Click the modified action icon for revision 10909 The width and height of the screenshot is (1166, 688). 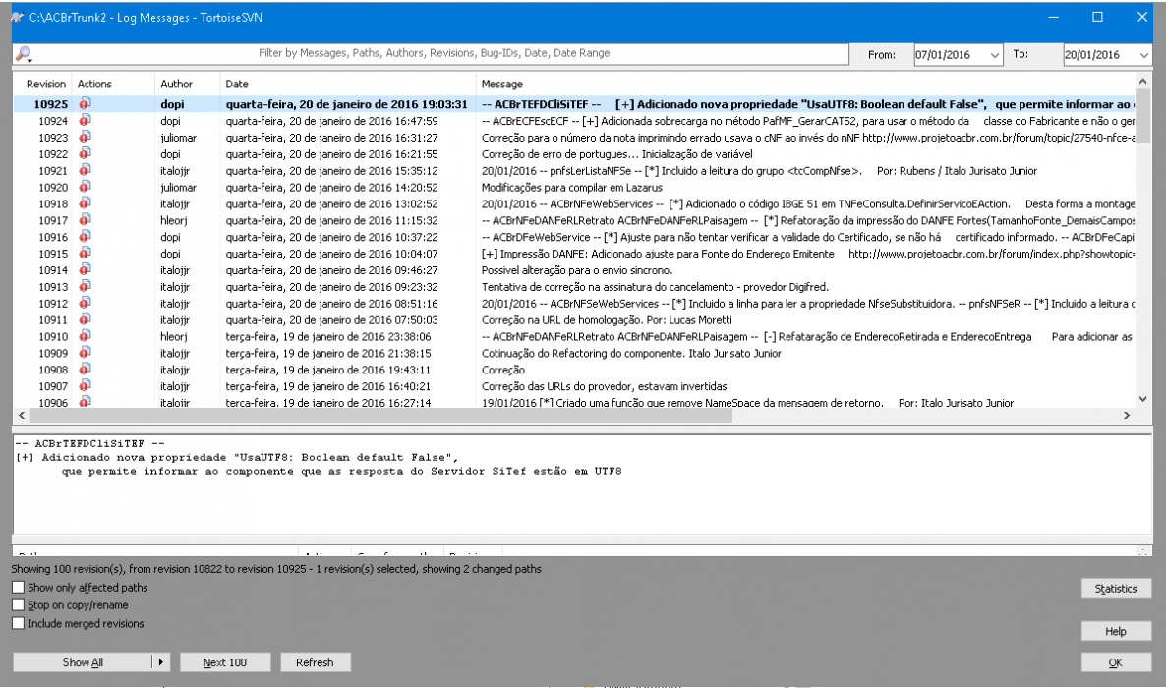pyautogui.click(x=85, y=353)
